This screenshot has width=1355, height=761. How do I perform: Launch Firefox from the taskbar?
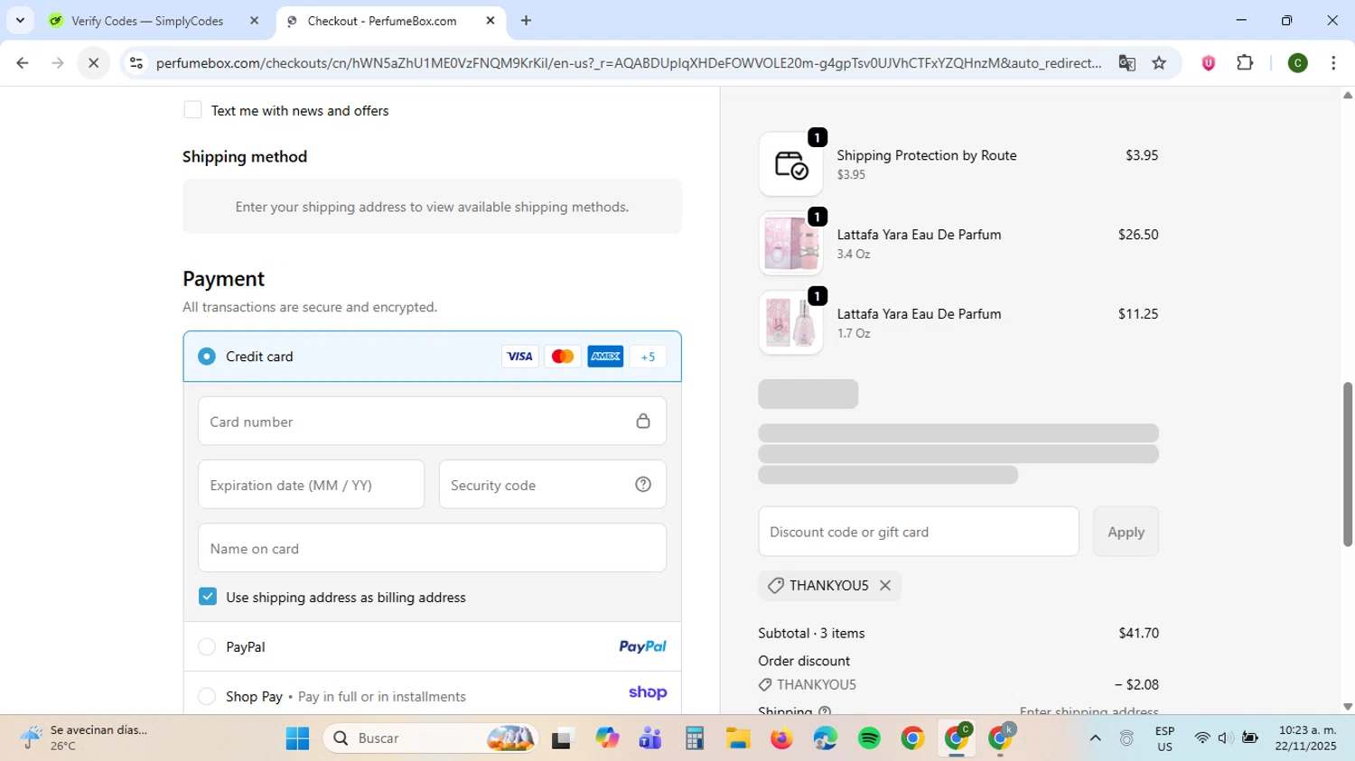(x=781, y=738)
